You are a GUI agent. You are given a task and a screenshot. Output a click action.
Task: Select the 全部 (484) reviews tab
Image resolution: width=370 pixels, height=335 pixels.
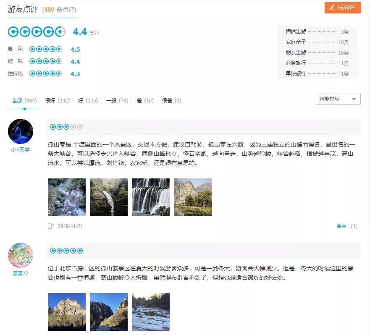[x=24, y=101]
